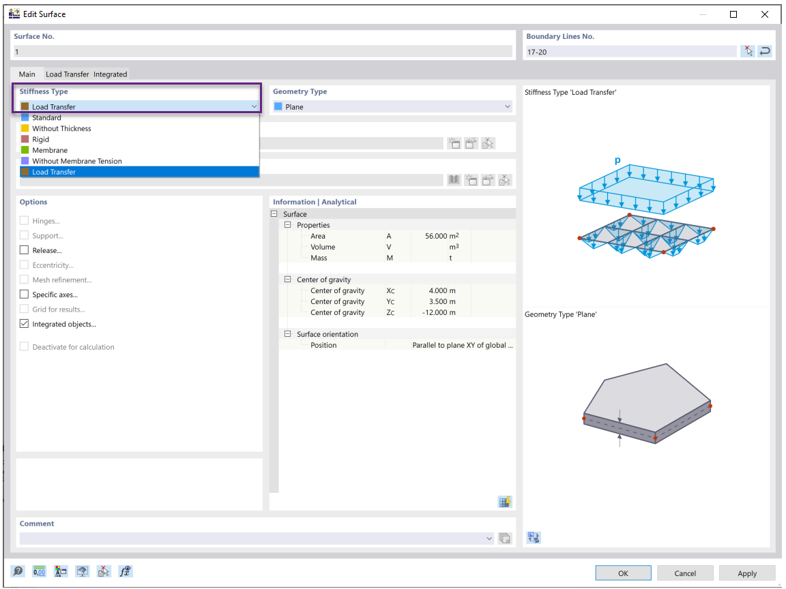786x589 pixels.
Task: Click the pick-from-model cursor icon in upper row
Action: (489, 143)
